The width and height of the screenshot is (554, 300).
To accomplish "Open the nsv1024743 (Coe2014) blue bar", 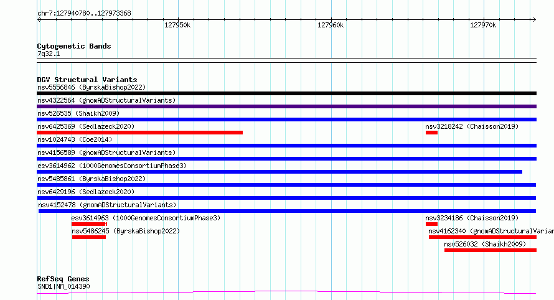I will point(286,146).
